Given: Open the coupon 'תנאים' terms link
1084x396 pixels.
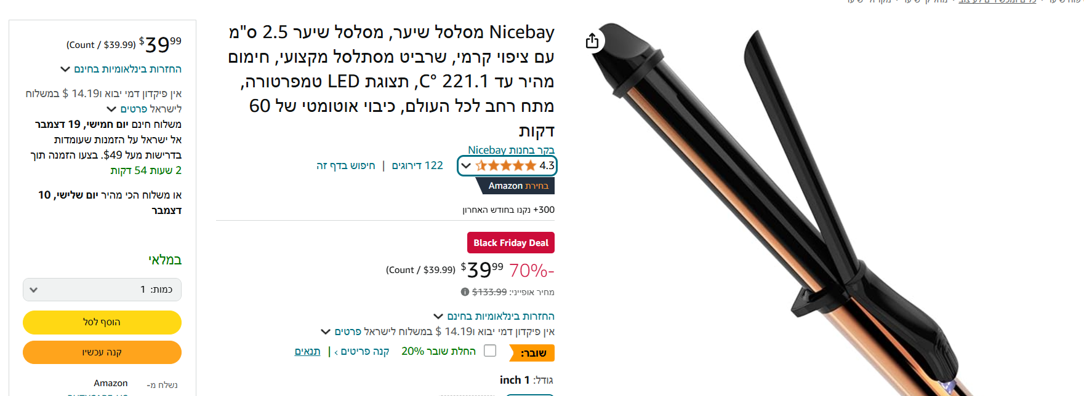Looking at the screenshot, I should point(307,351).
